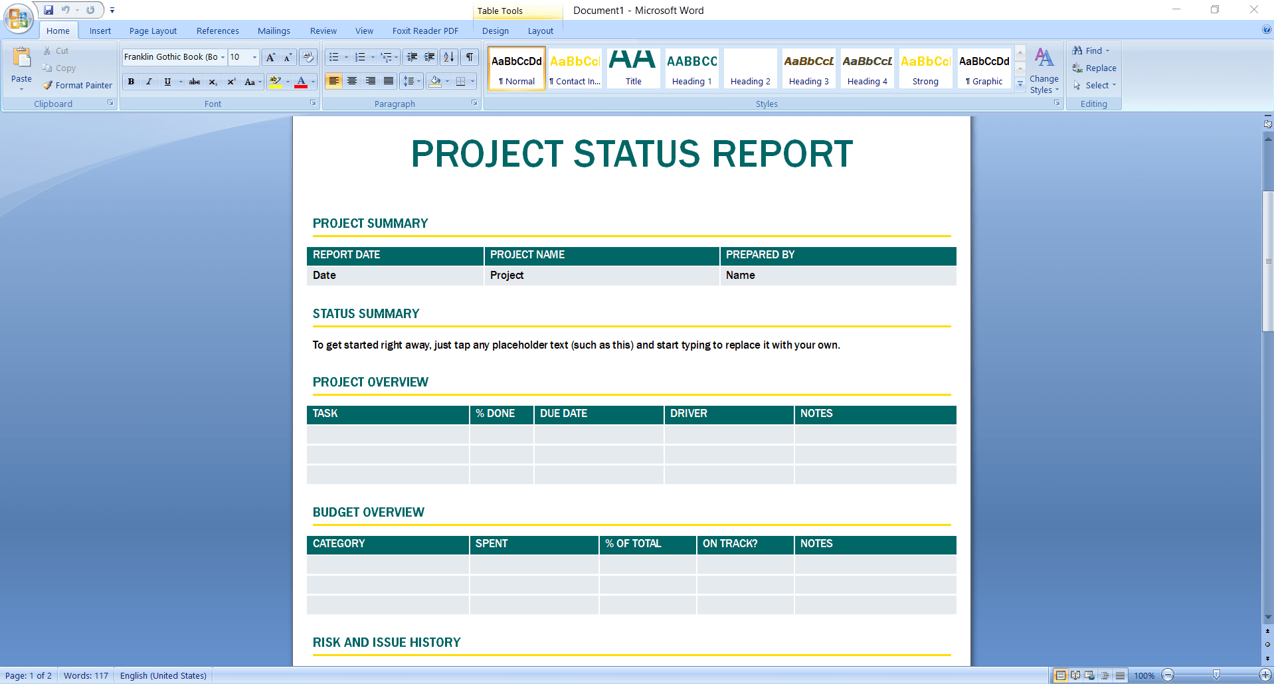This screenshot has width=1274, height=684.
Task: Toggle subscript formatting
Action: click(213, 82)
